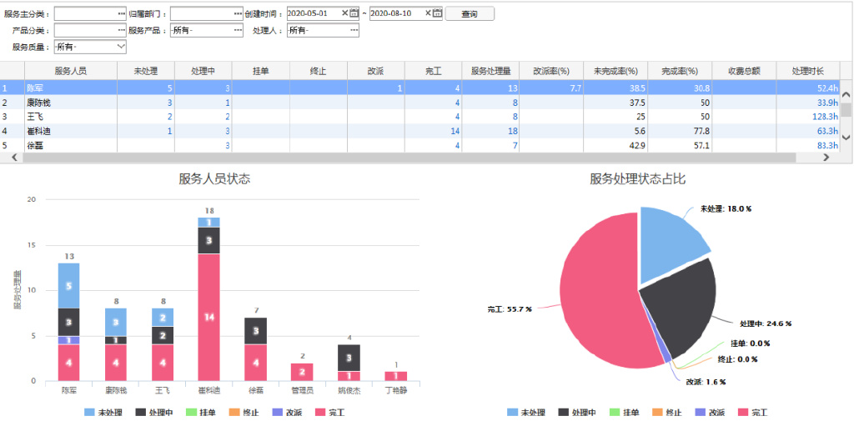The width and height of the screenshot is (854, 431).
Task: Clear the start date 2020-05-01 with X icon
Action: point(344,13)
